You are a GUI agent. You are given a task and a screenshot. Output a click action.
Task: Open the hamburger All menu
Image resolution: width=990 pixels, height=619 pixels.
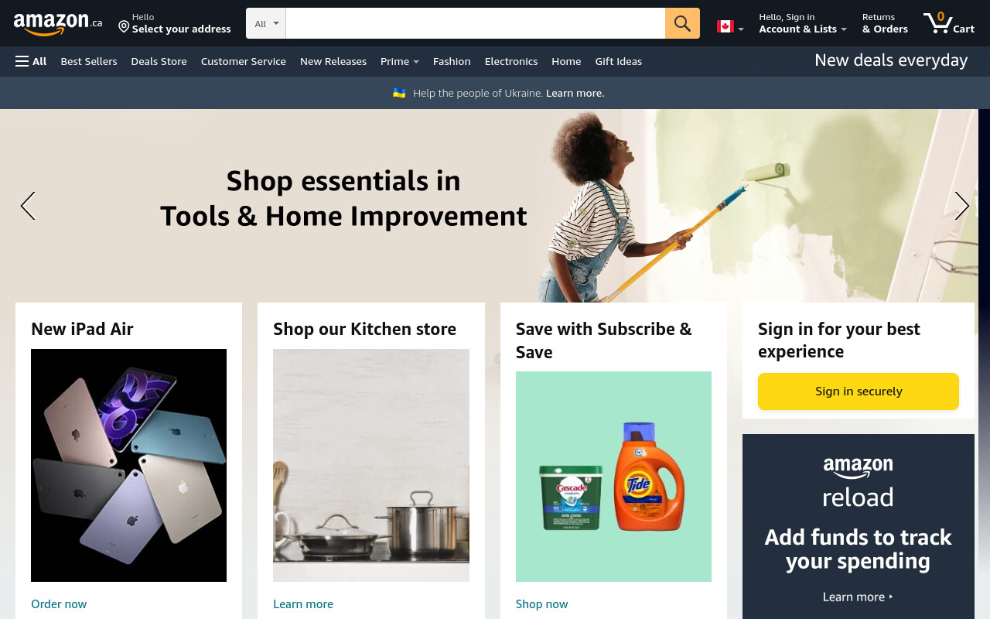[31, 61]
